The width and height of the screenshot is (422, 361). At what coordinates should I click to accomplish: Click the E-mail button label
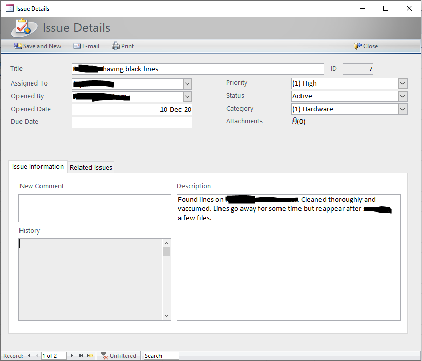click(91, 46)
